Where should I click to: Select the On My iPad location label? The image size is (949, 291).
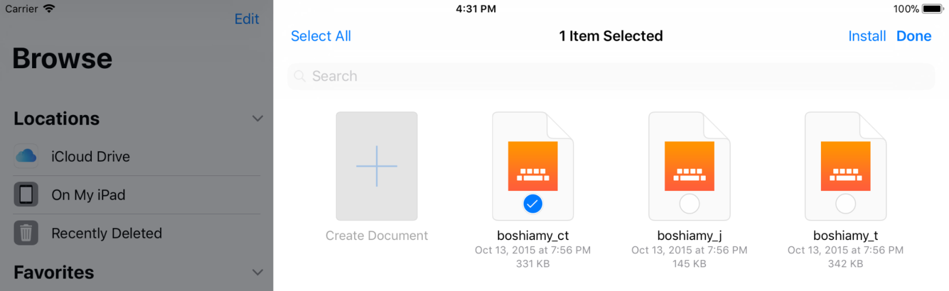pyautogui.click(x=88, y=195)
